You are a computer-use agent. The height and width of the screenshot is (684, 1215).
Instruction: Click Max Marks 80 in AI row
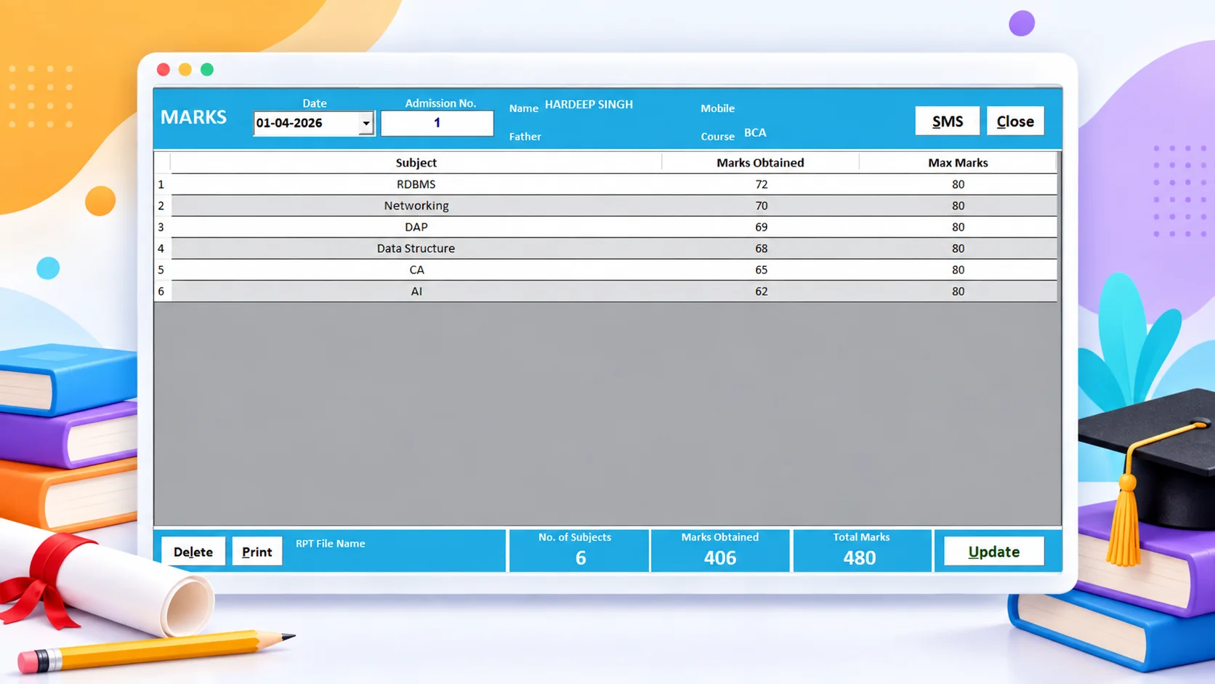tap(958, 291)
